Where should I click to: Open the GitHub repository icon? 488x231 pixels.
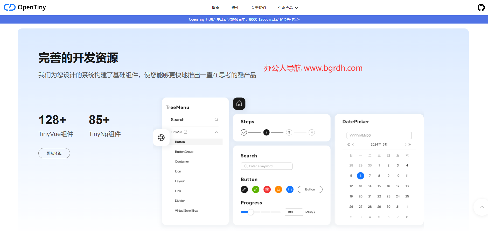click(481, 8)
